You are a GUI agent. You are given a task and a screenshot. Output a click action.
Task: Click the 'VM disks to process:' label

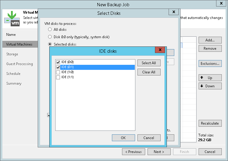coord(60,24)
